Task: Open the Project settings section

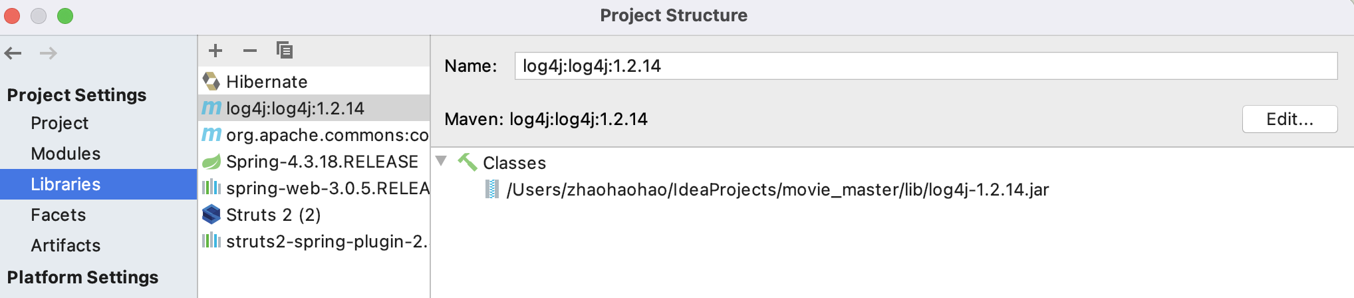Action: (x=59, y=123)
